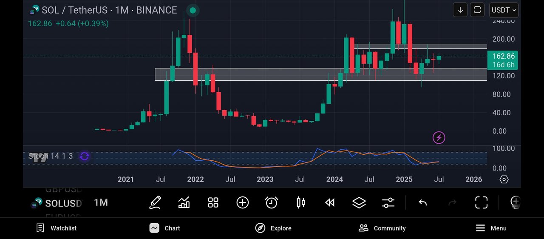Redo the last undone action

coord(452,202)
